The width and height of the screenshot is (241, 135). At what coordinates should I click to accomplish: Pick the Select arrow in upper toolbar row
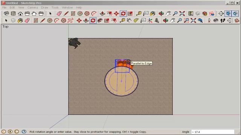click(50, 13)
